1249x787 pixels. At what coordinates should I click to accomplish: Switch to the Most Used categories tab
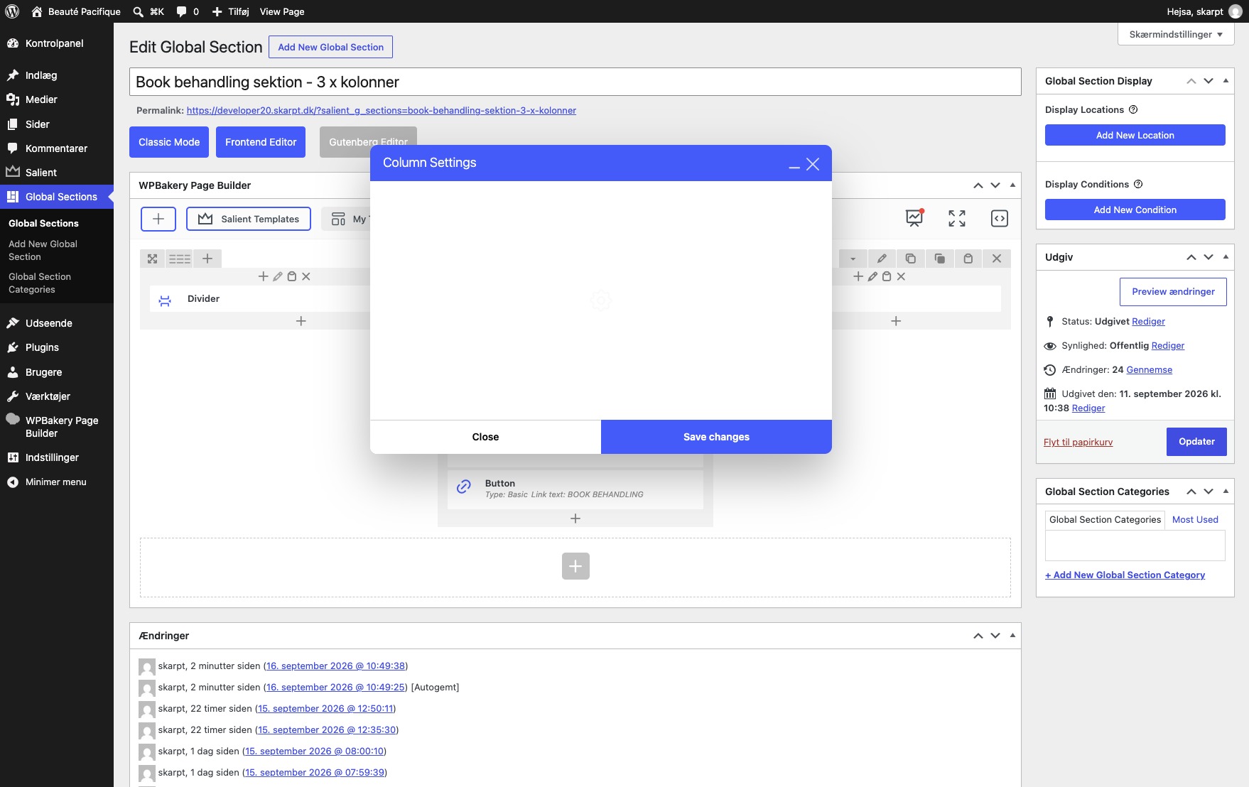[1195, 520]
